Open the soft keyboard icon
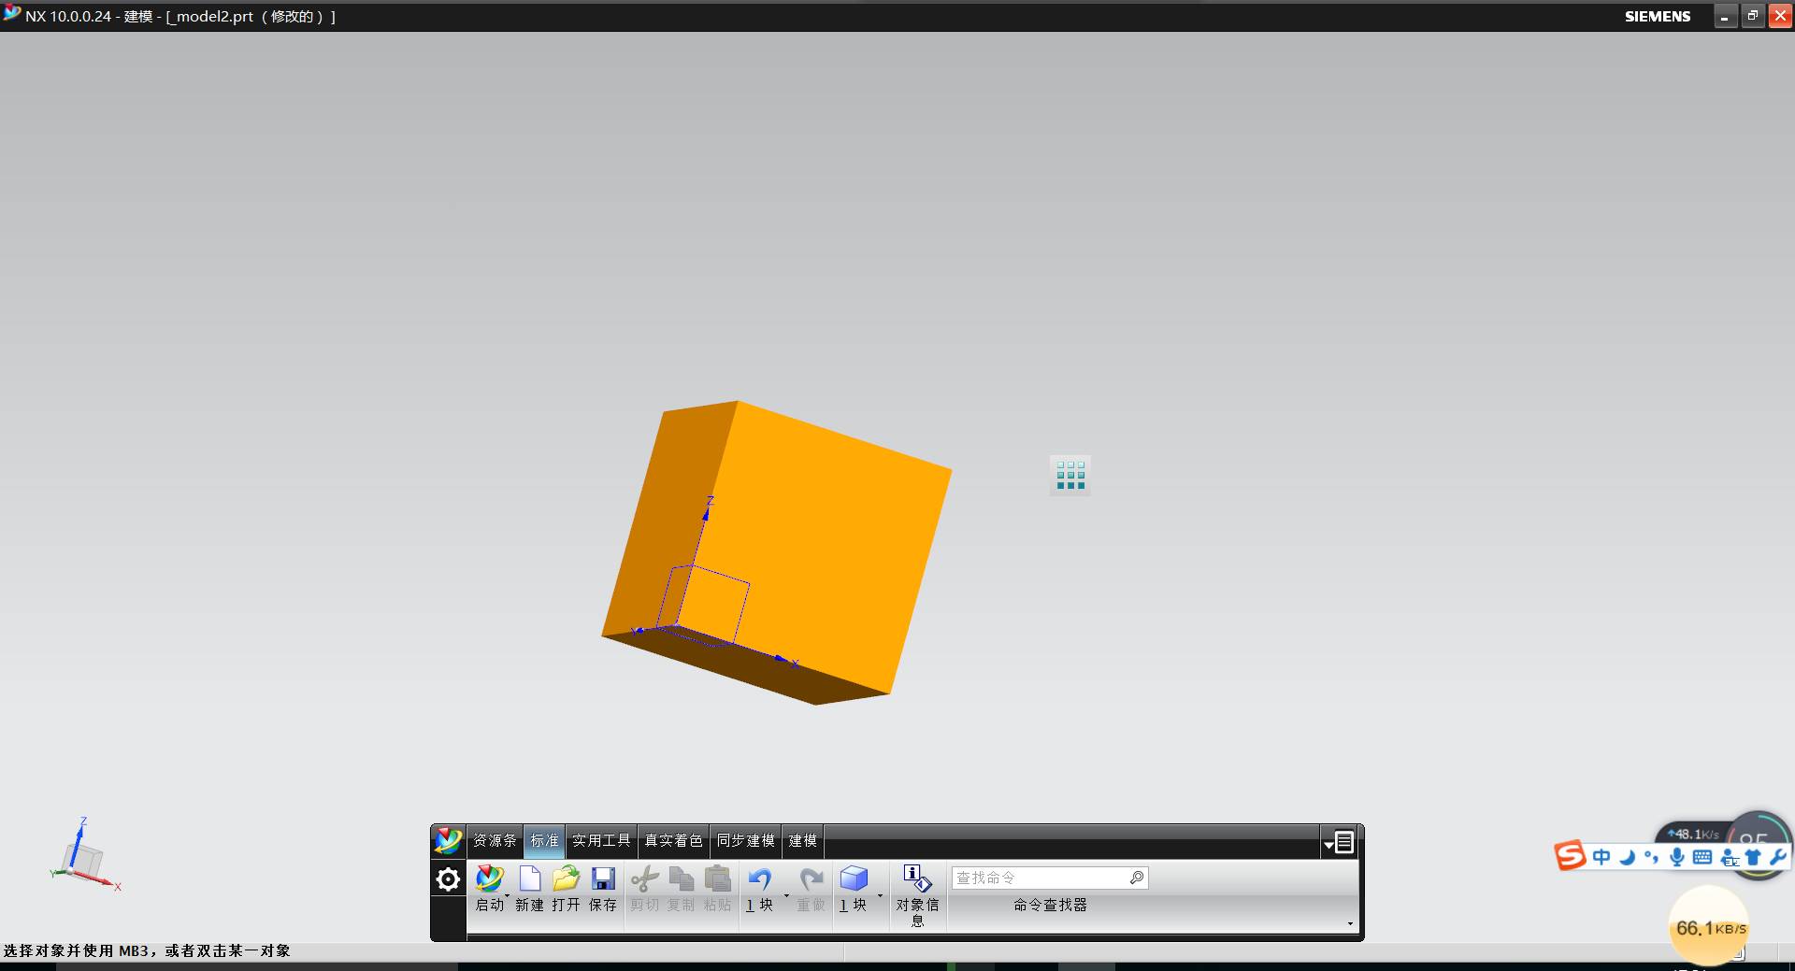Image resolution: width=1795 pixels, height=971 pixels. click(x=1702, y=857)
